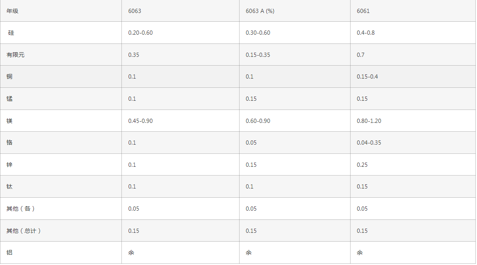
Task: Click the 硅 row label
Action: 11,33
